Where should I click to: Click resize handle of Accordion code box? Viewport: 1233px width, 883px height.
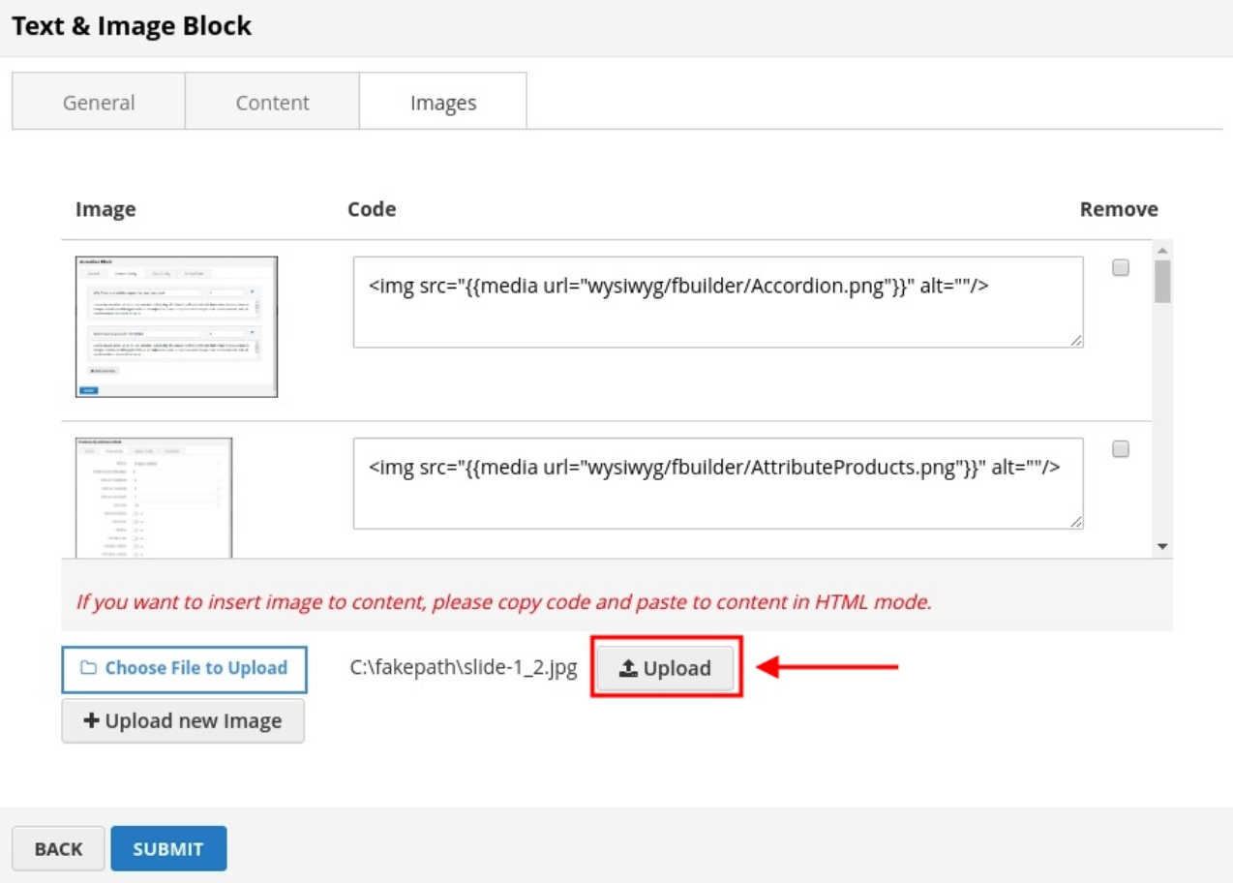coord(1077,341)
